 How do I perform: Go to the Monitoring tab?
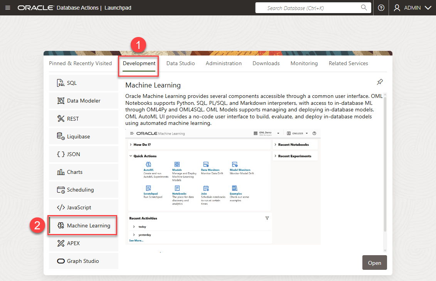tap(304, 63)
